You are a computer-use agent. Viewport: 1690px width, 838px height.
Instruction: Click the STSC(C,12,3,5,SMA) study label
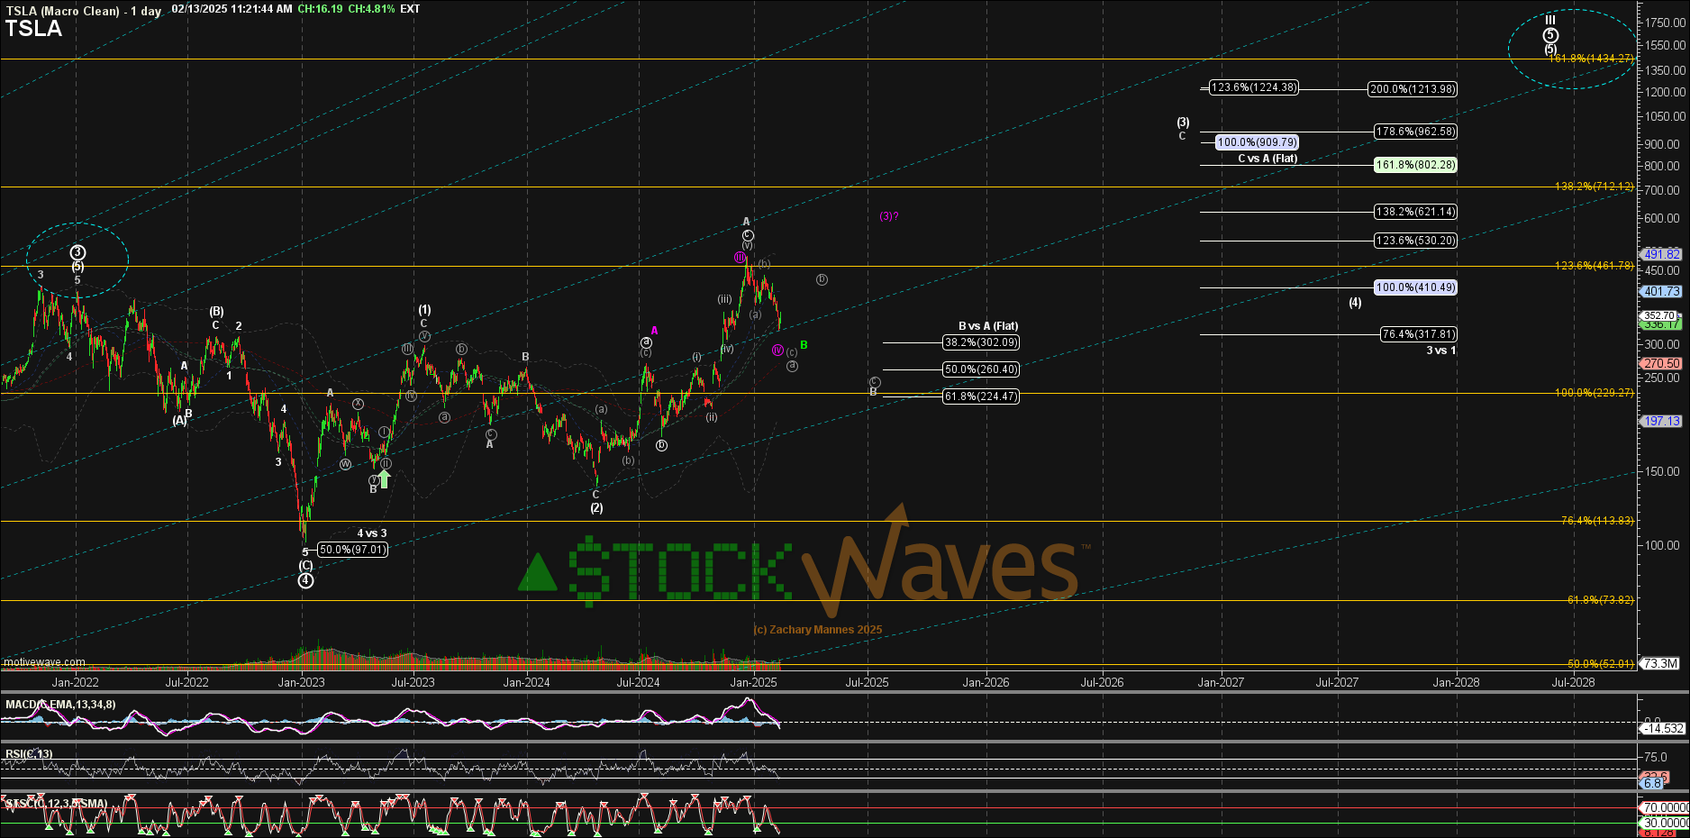coord(57,804)
